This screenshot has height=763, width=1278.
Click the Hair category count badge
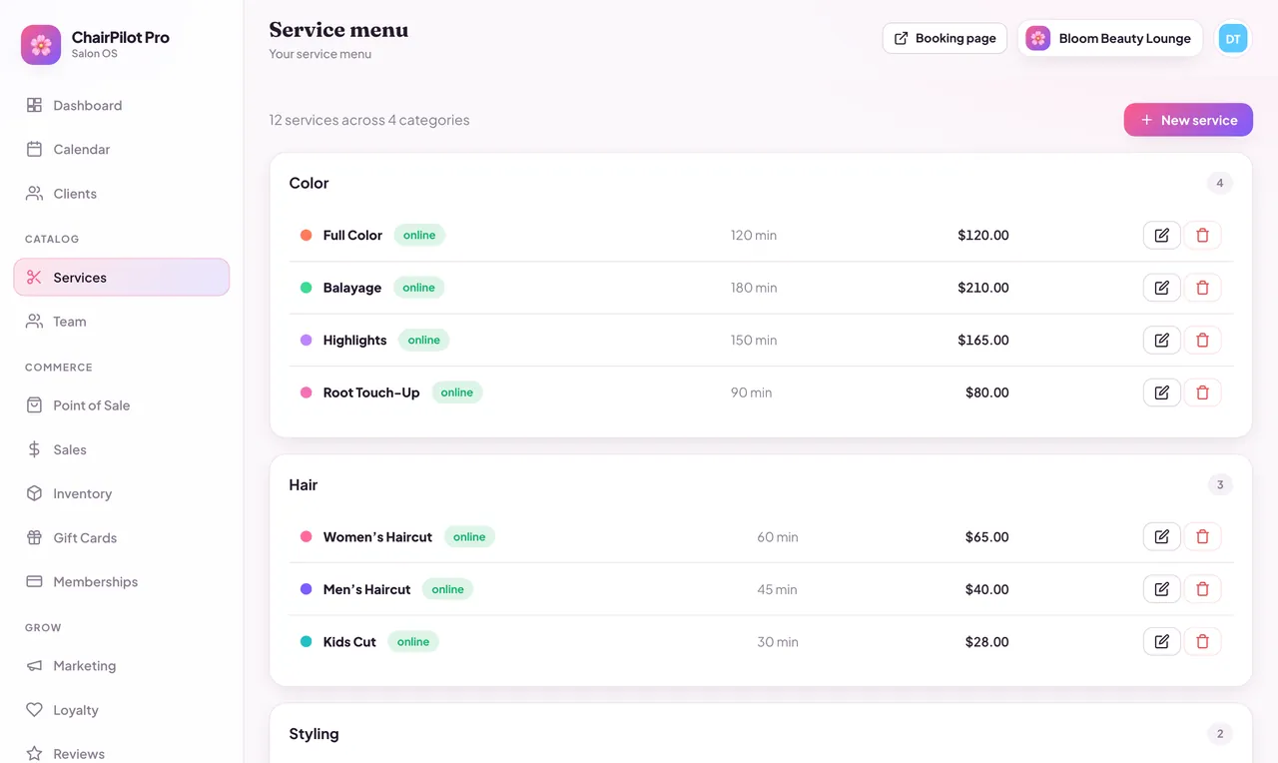(x=1220, y=485)
